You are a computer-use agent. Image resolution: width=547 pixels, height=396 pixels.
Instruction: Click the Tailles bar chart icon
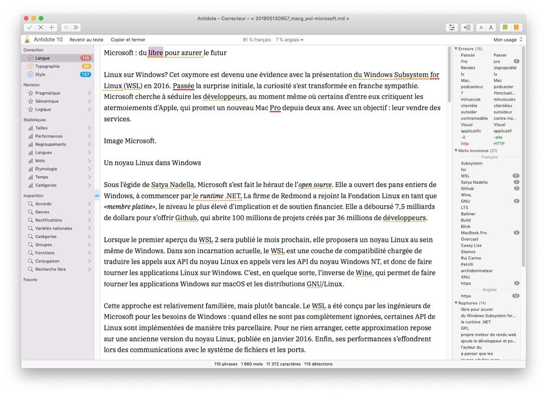pos(30,128)
